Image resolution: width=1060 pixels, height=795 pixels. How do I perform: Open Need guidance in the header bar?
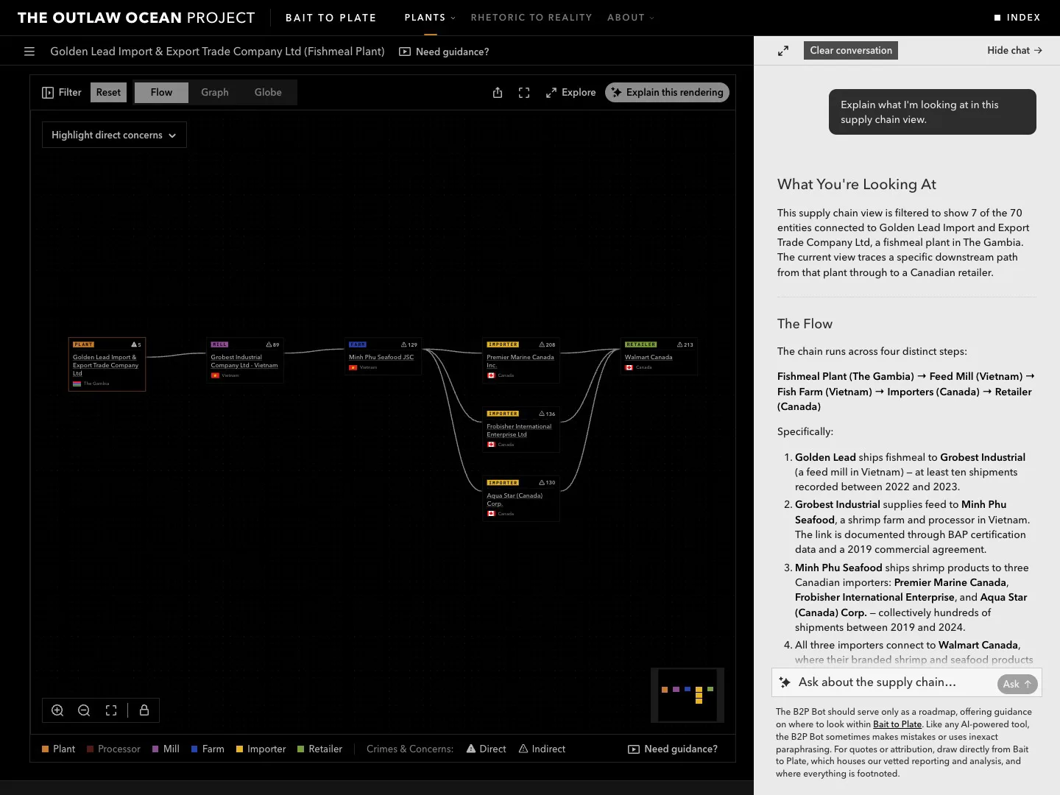coord(444,52)
